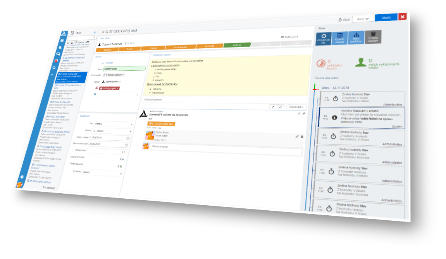Close the task with the red X
446x259 pixels.
tap(403, 17)
